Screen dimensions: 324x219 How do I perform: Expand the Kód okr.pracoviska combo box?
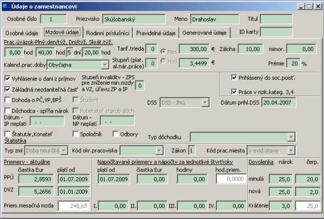[x=159, y=150]
